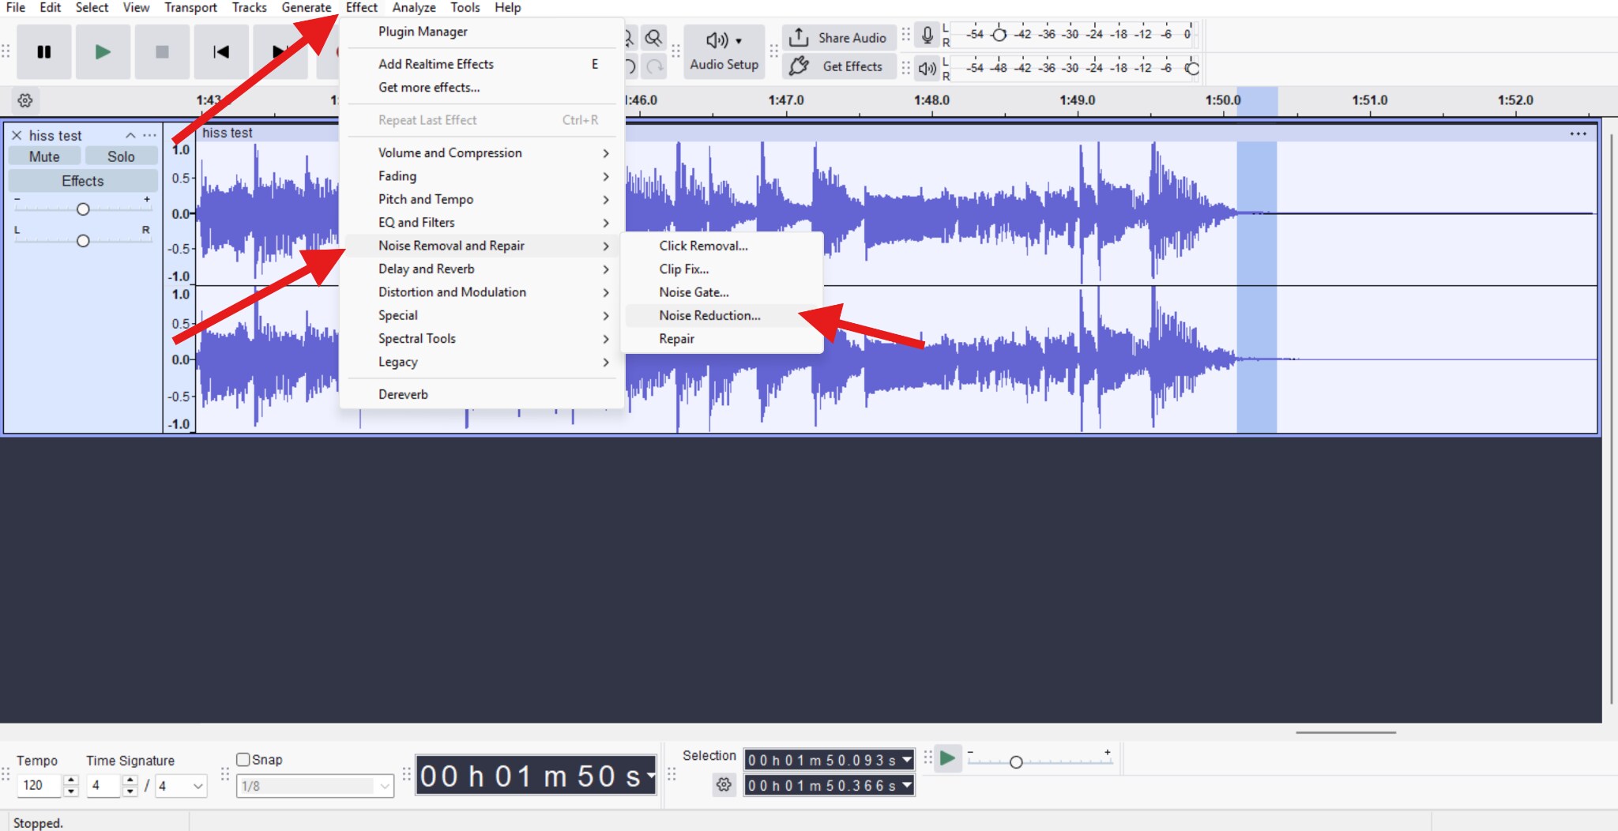Open the track Effects panel

82,180
